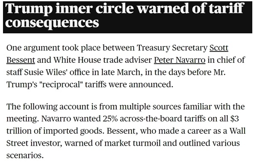Screen dimensions: 257x162
Task: Open the Peter Navarro link
Action: click(180, 60)
